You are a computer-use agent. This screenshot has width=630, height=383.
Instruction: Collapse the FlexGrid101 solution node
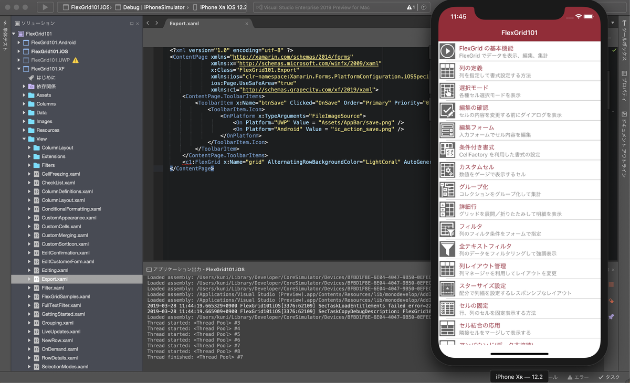click(14, 34)
